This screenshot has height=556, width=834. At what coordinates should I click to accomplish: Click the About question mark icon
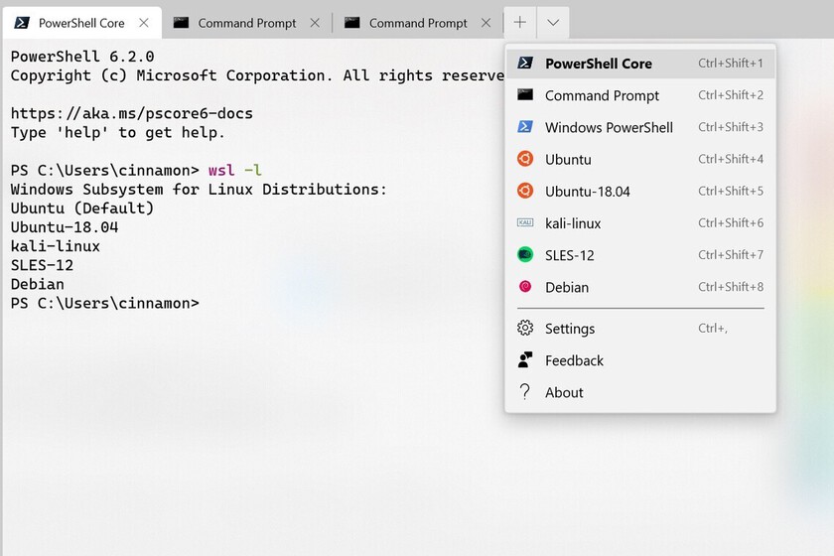pos(525,391)
